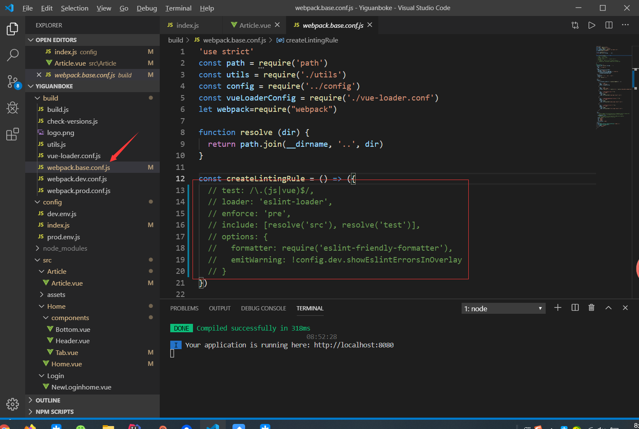
Task: Open build.js in the file tree
Action: click(x=92, y=109)
